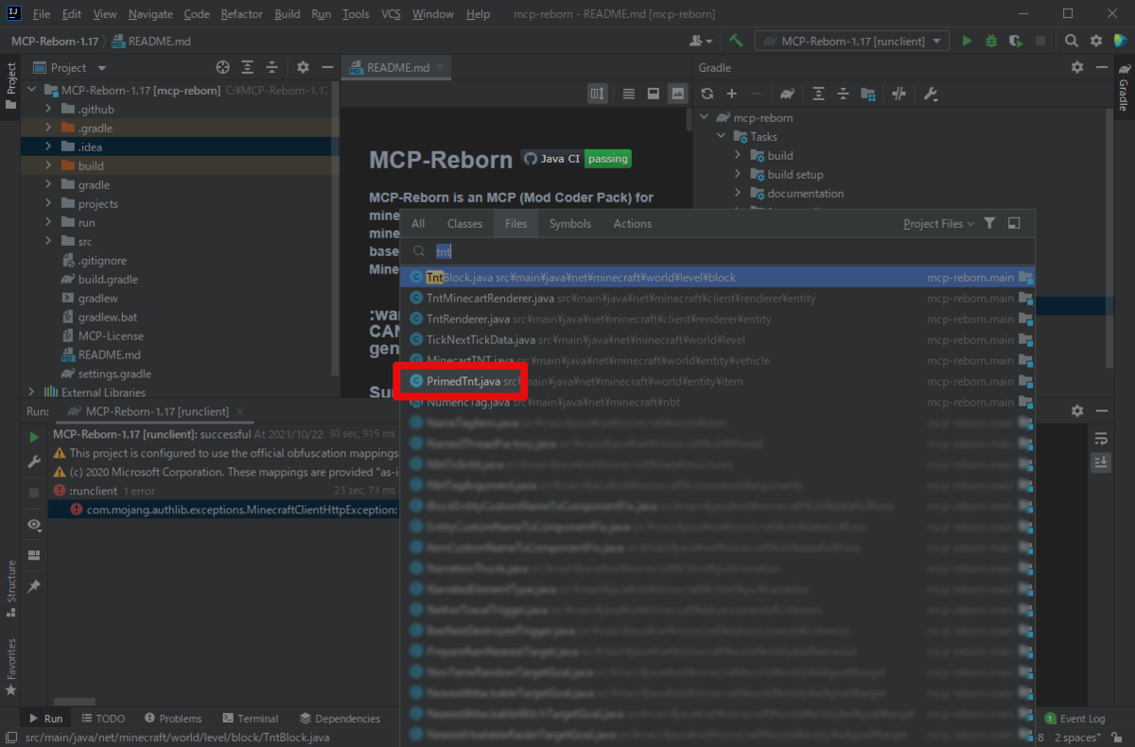Rerun the task from the Run panel sidebar
The height and width of the screenshot is (747, 1135).
point(34,438)
